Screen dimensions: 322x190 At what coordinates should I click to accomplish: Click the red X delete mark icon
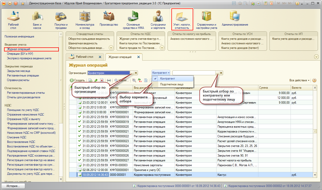click(x=102, y=80)
